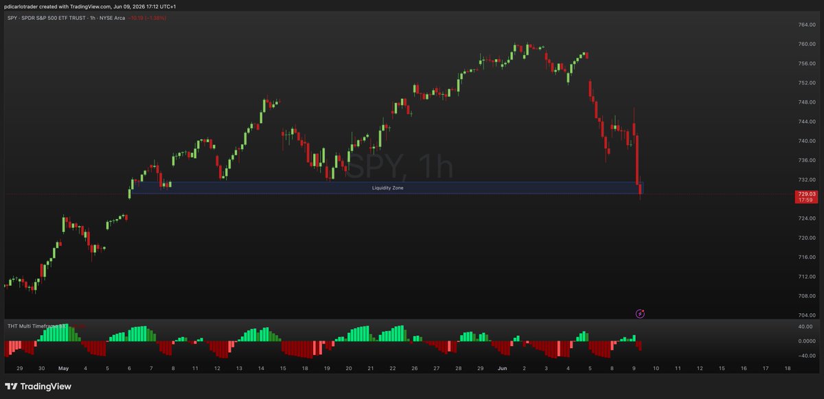Image resolution: width=824 pixels, height=399 pixels.
Task: Click the '7' date axis label
Action: [x=151, y=368]
